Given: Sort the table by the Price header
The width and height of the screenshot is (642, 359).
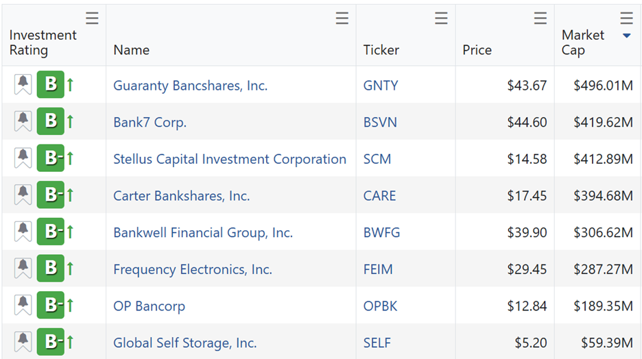Looking at the screenshot, I should [x=477, y=50].
